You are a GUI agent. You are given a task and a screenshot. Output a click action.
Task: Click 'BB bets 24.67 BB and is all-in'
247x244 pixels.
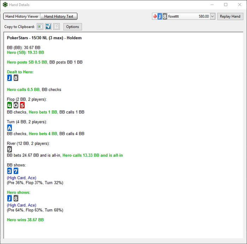[34, 155]
